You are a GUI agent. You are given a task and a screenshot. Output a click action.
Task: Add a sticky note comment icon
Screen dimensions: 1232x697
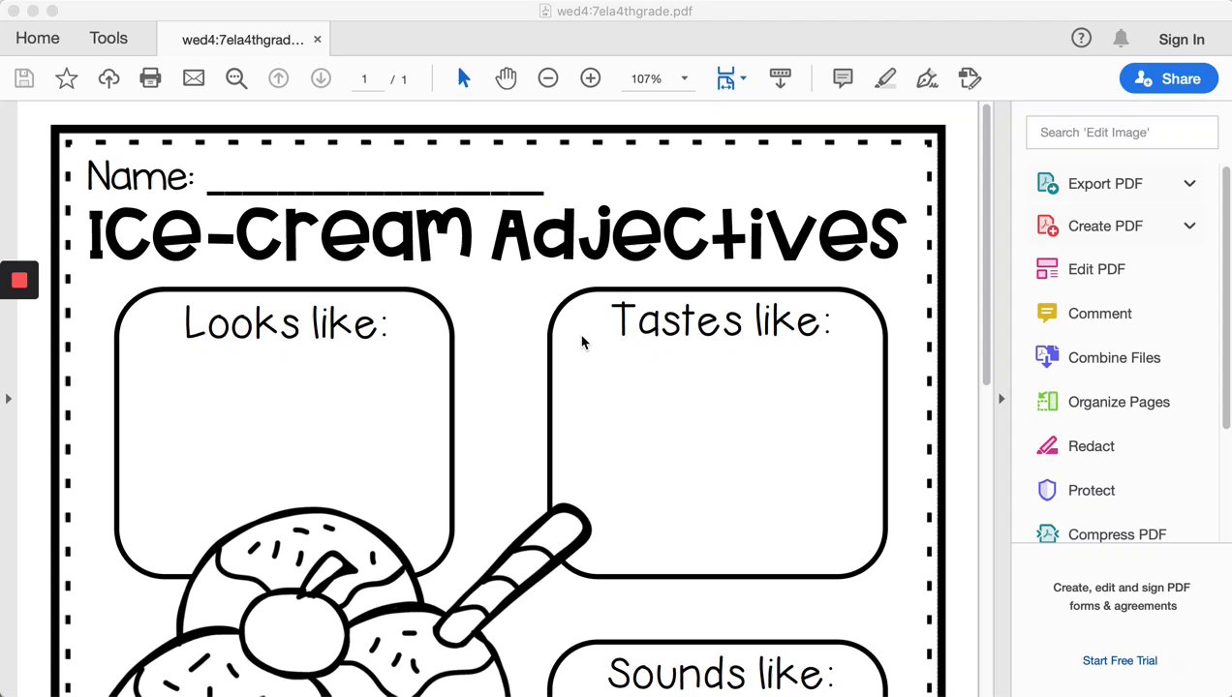coord(843,78)
